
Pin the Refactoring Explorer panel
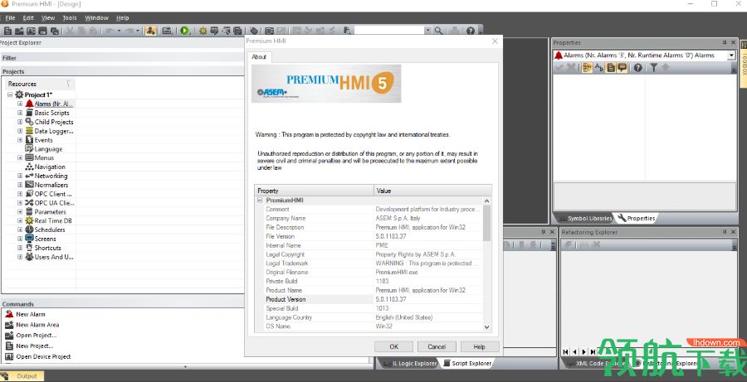tap(724, 232)
